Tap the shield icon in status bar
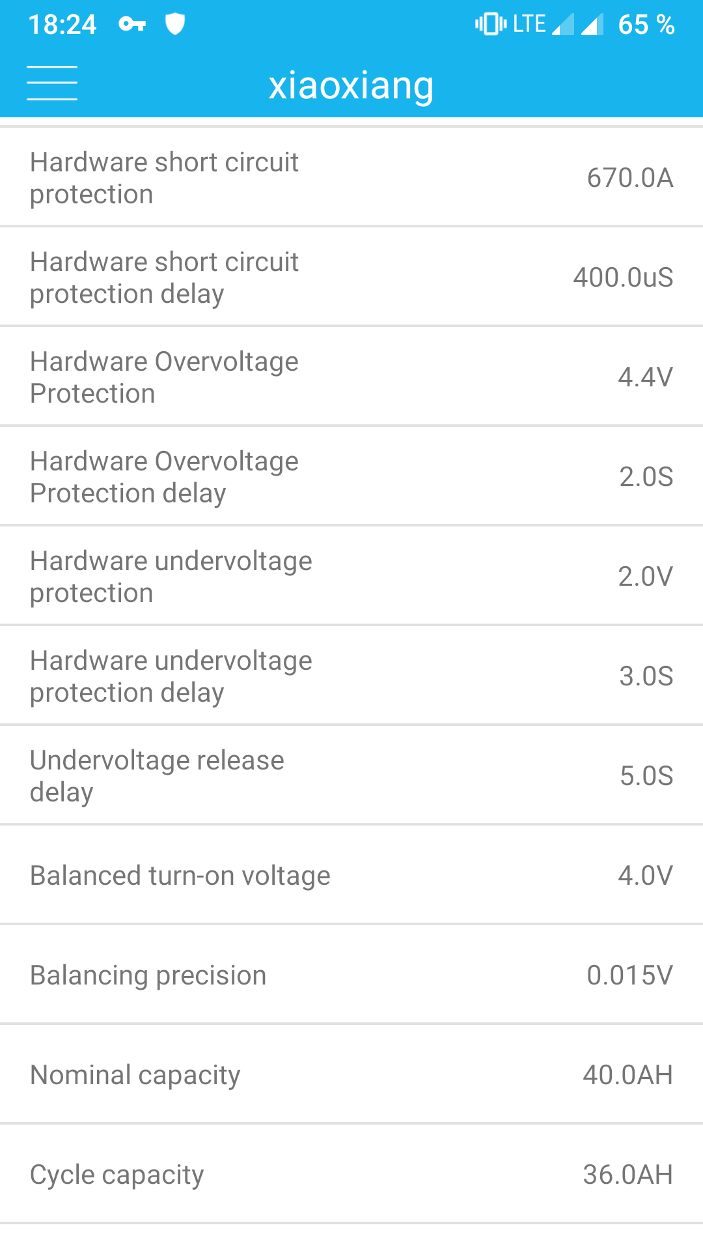This screenshot has height=1251, width=703. point(175,24)
